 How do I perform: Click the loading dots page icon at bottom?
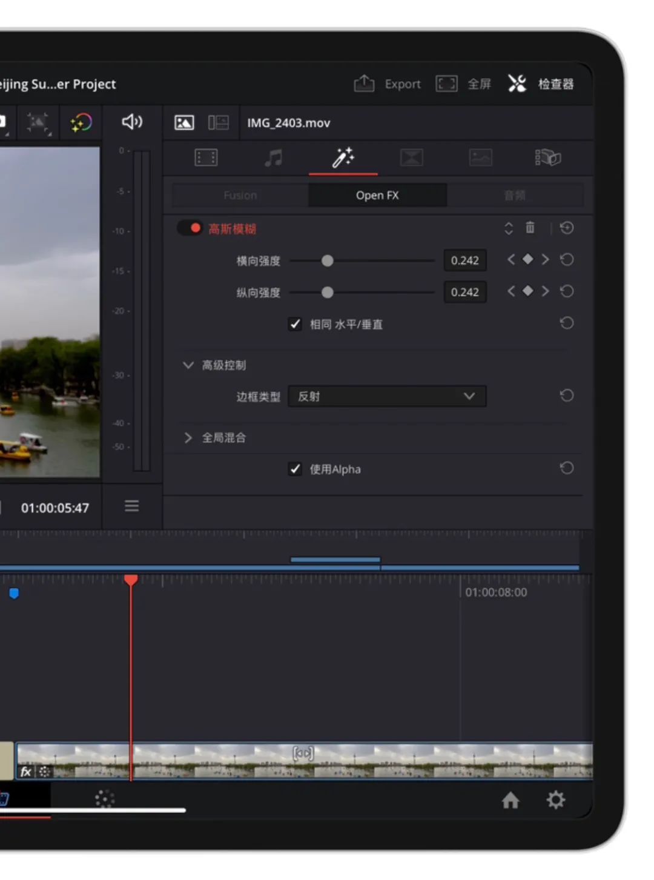[x=105, y=799]
